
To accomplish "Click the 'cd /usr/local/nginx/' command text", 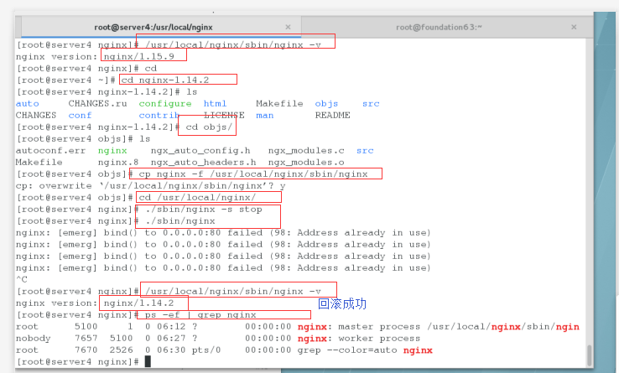I will 197,197.
